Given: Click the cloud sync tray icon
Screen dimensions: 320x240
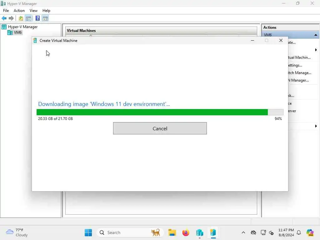Looking at the screenshot, I should click(x=253, y=232).
